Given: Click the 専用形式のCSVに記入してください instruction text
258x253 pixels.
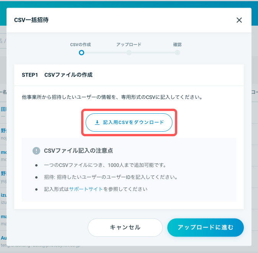Looking at the screenshot, I should coord(112,97).
